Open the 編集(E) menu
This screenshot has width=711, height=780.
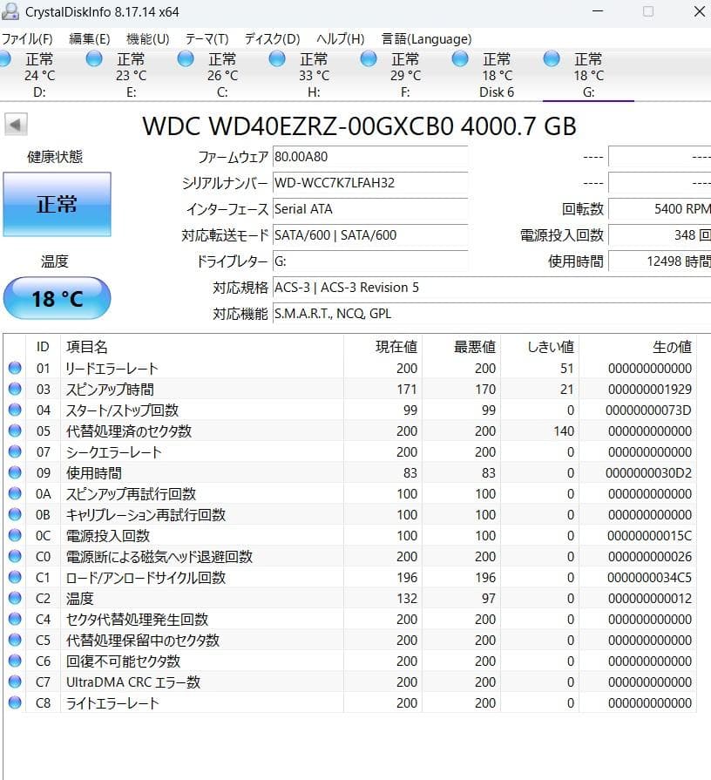point(90,39)
